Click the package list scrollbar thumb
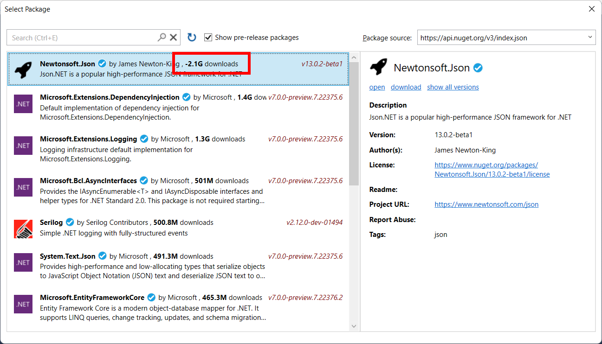Screen dimensions: 602x344 [354, 124]
